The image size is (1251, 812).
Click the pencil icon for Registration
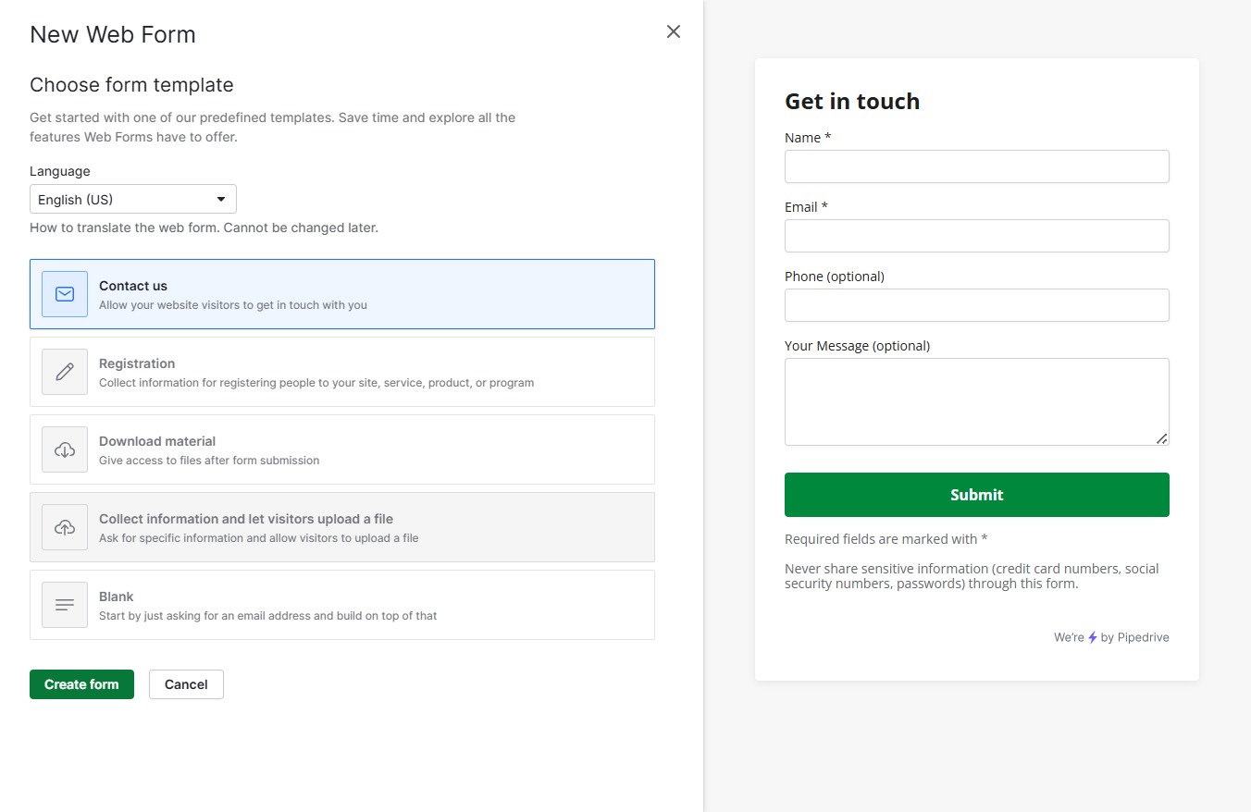[x=65, y=372]
